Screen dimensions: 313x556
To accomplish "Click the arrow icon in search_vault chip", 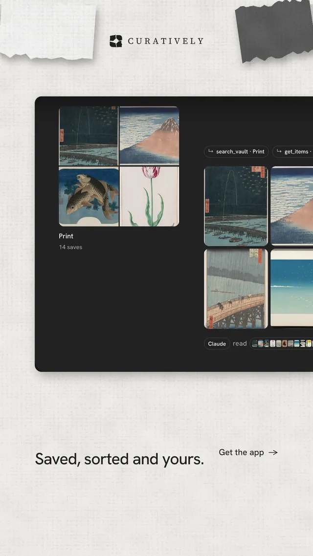I will (x=211, y=151).
